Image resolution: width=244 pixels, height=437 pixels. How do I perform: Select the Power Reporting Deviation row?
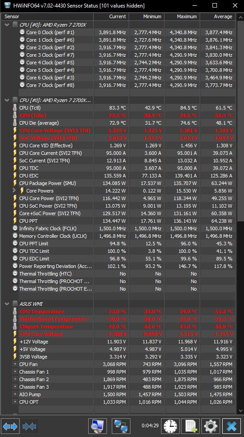(124, 266)
